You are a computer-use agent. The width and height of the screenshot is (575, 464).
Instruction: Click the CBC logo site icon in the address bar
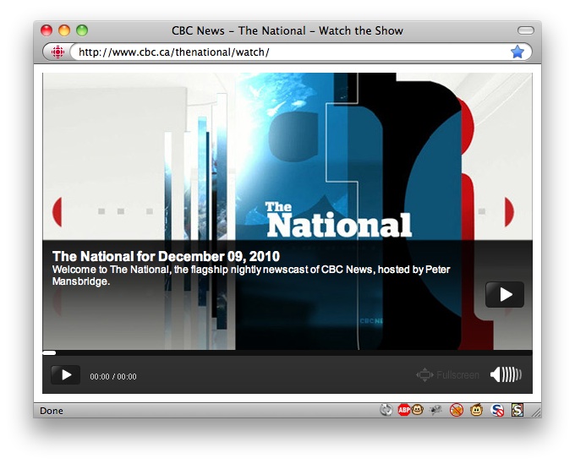[x=57, y=52]
